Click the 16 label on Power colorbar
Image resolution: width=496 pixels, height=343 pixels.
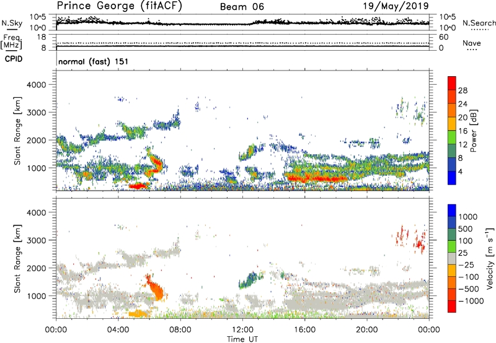pyautogui.click(x=463, y=131)
